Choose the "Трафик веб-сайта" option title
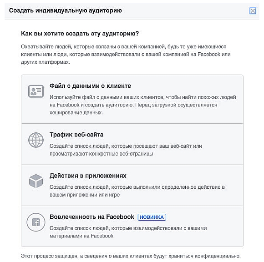This screenshot has width=264, height=262. [76, 135]
